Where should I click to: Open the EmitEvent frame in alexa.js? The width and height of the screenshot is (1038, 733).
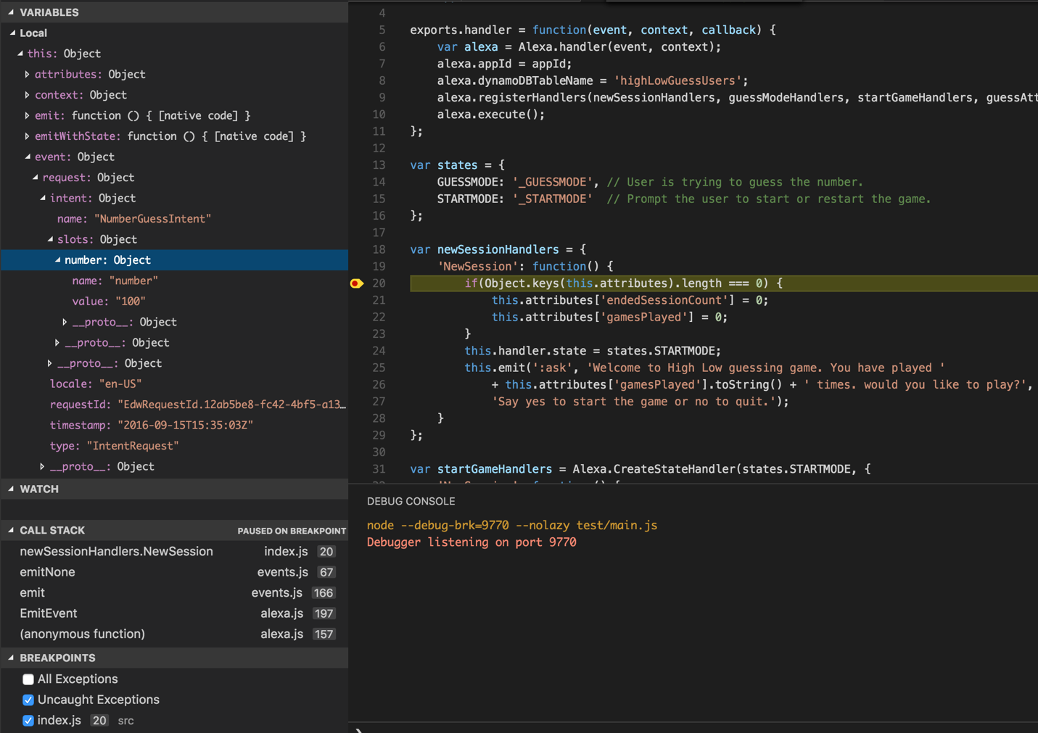49,613
